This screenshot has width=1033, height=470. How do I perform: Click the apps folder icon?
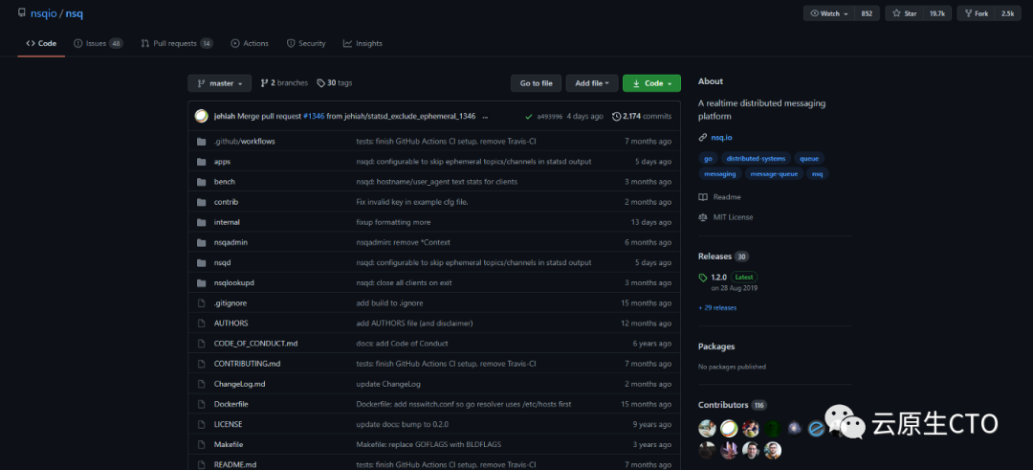point(202,162)
